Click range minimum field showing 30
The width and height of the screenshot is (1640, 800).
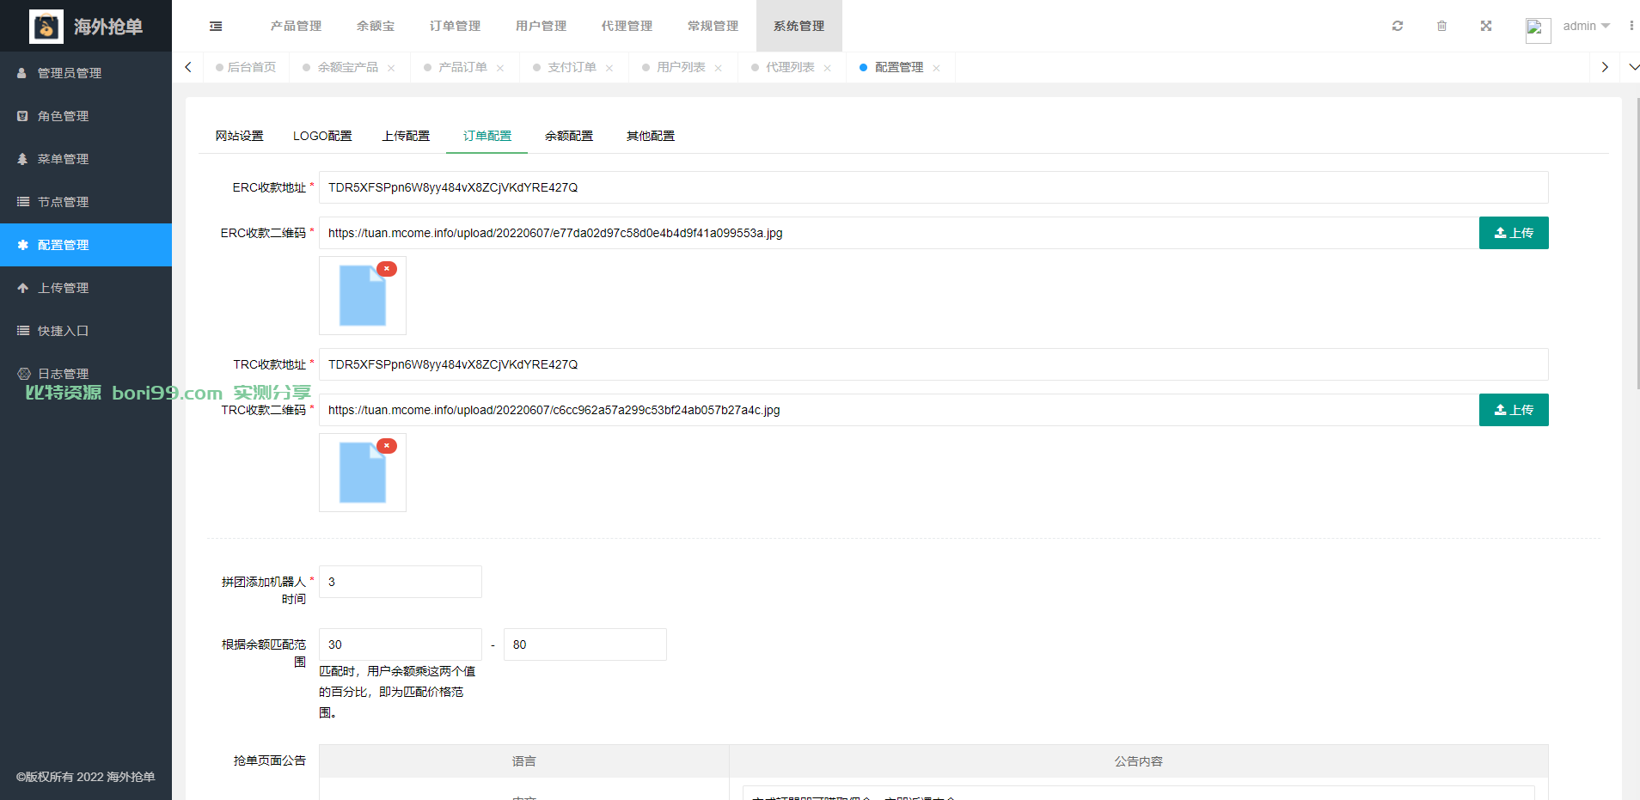401,644
